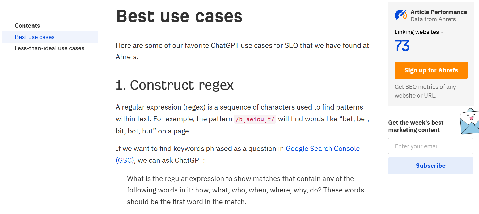Click the /b[aeiou]t/ code snippet
The width and height of the screenshot is (479, 214).
coord(255,119)
